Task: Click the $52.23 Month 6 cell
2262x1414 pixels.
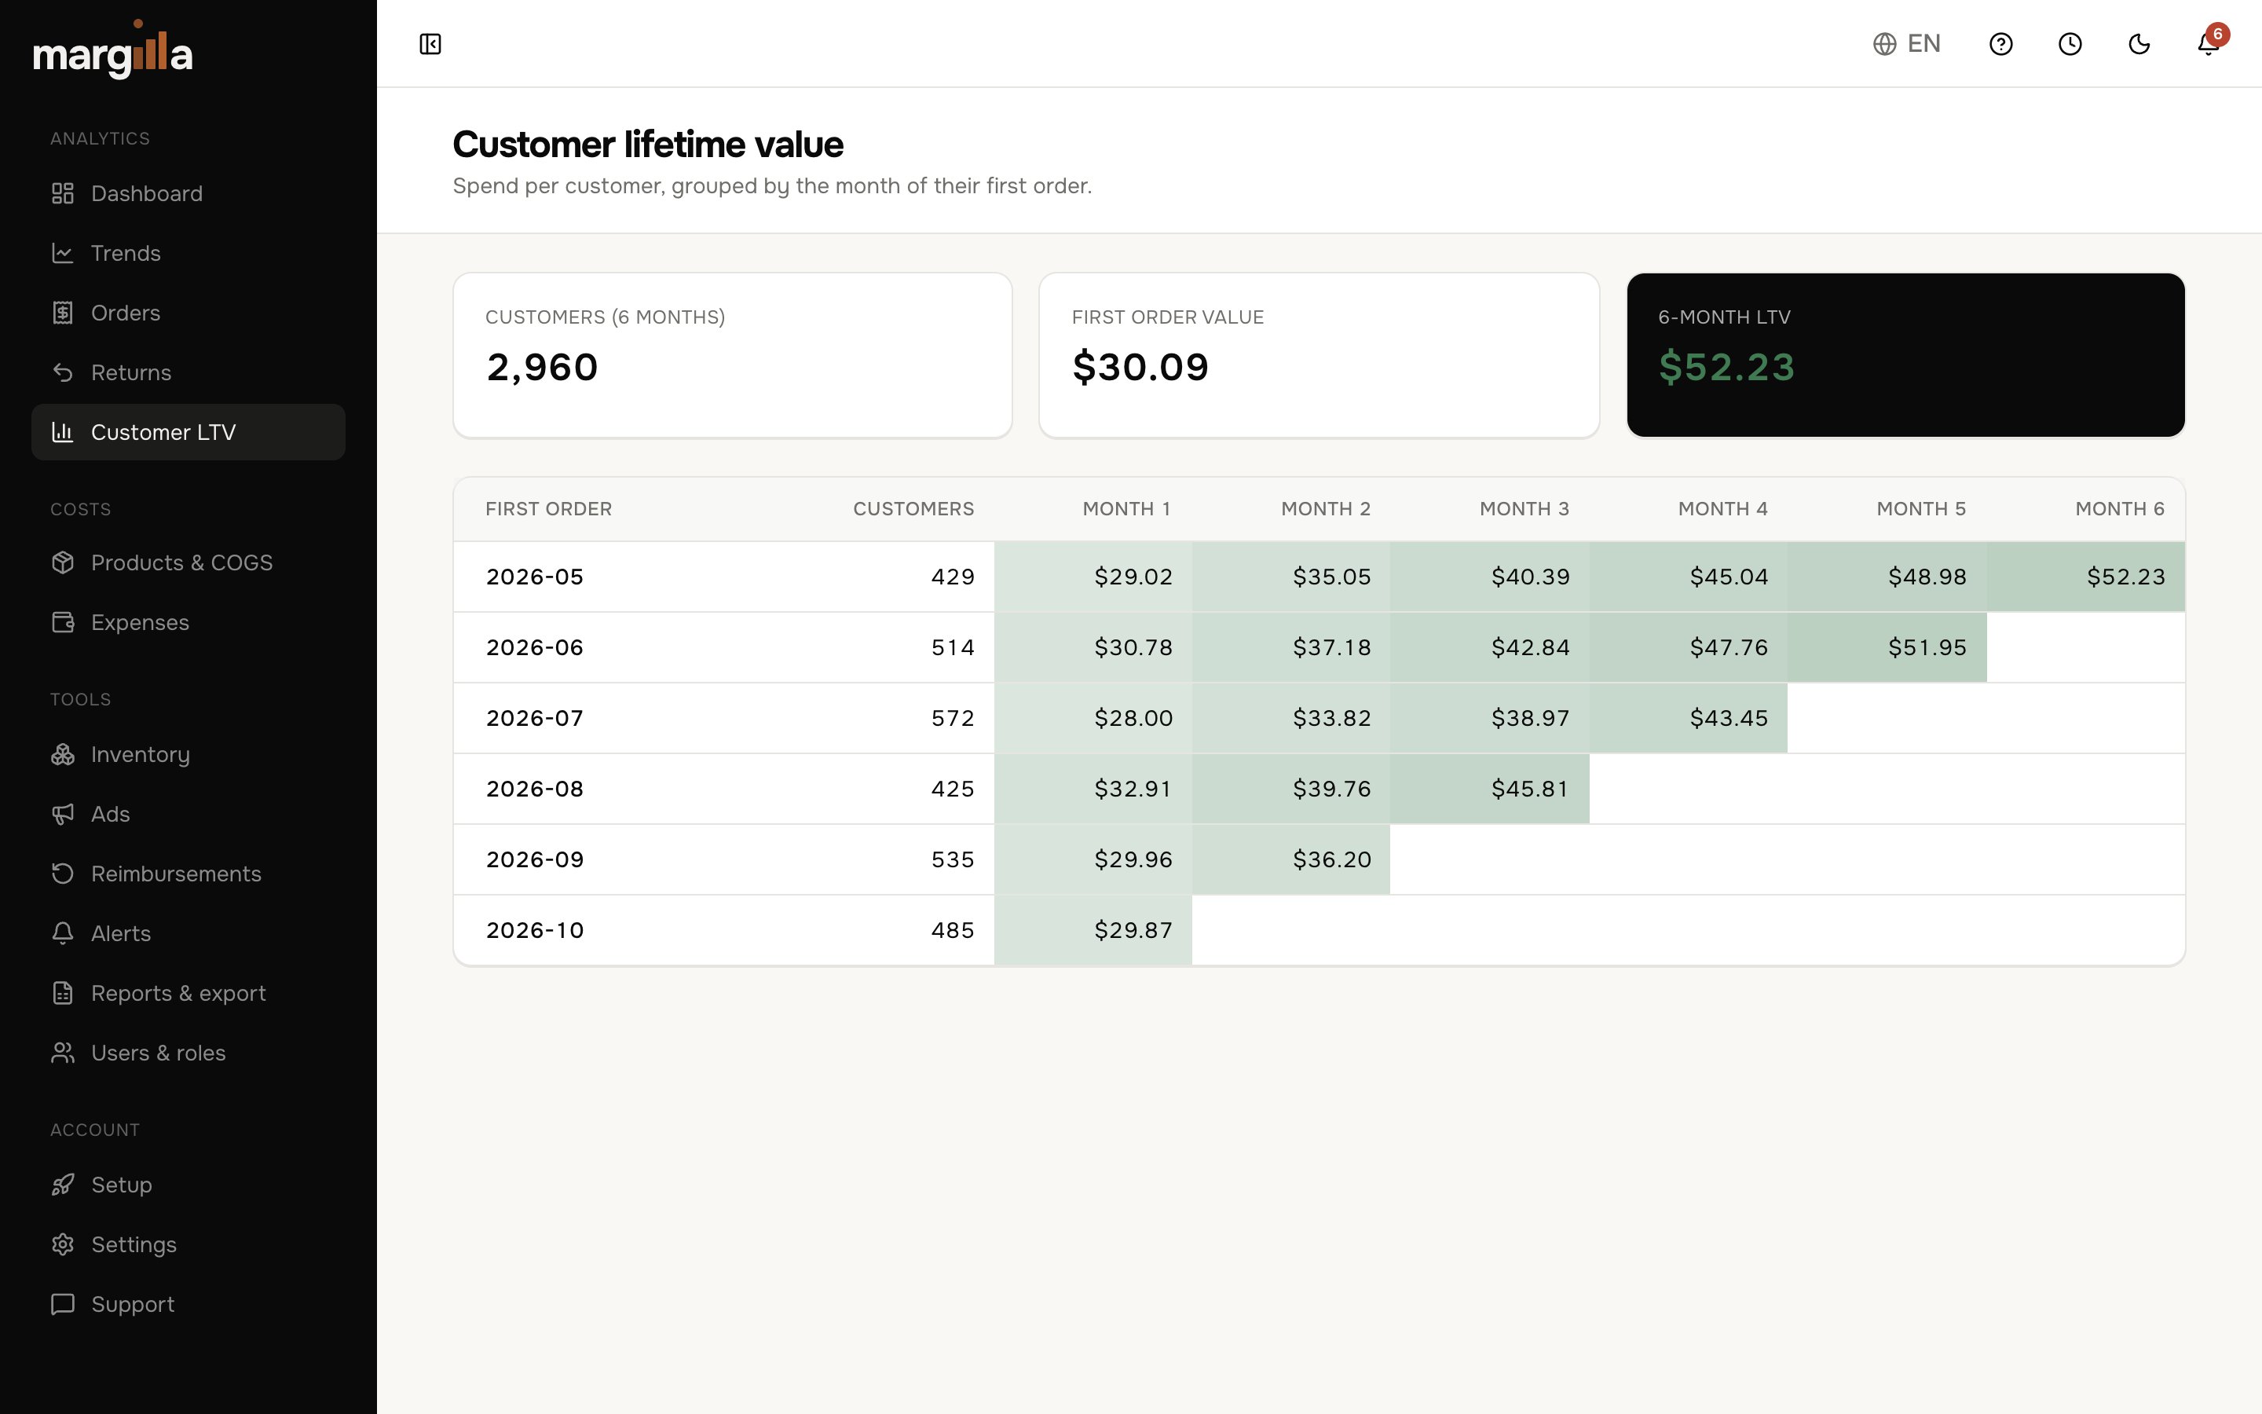Action: pyautogui.click(x=2086, y=577)
